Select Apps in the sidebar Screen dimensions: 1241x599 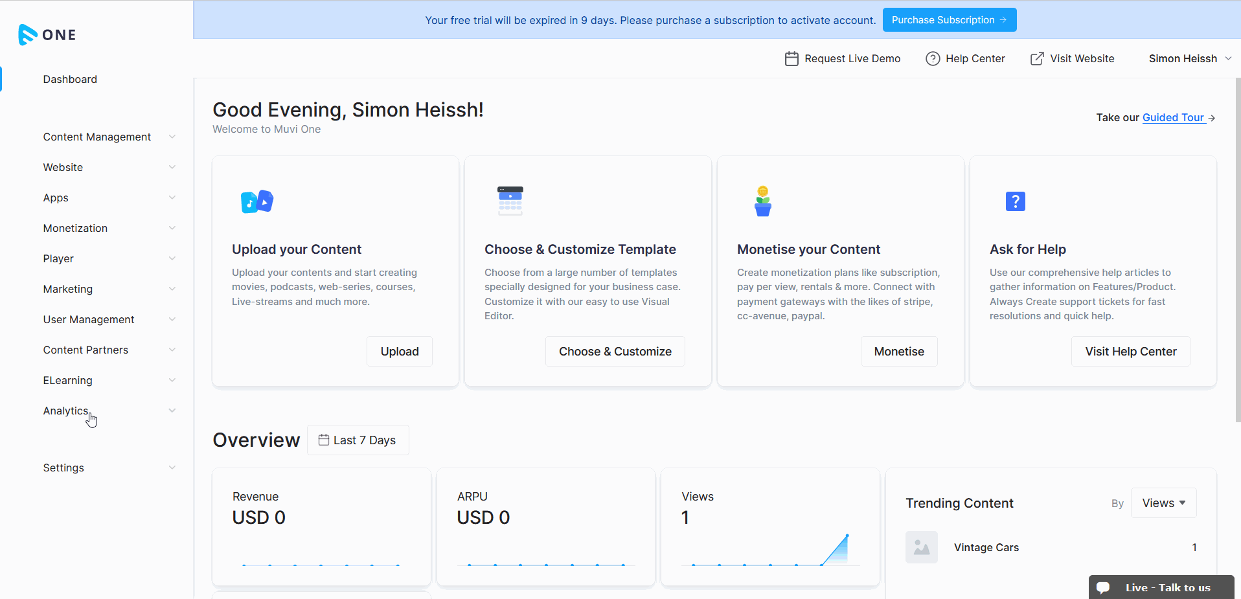pos(56,198)
